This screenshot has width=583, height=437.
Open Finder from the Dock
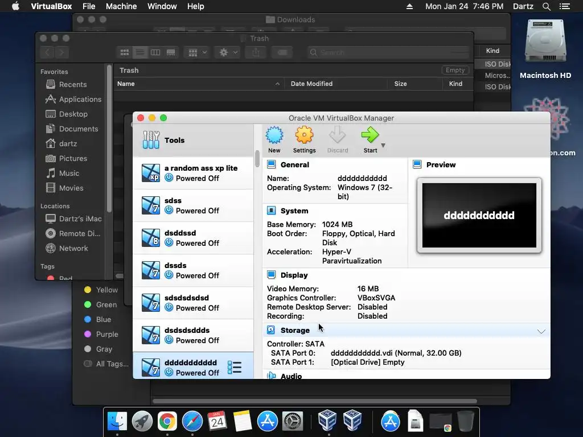117,421
